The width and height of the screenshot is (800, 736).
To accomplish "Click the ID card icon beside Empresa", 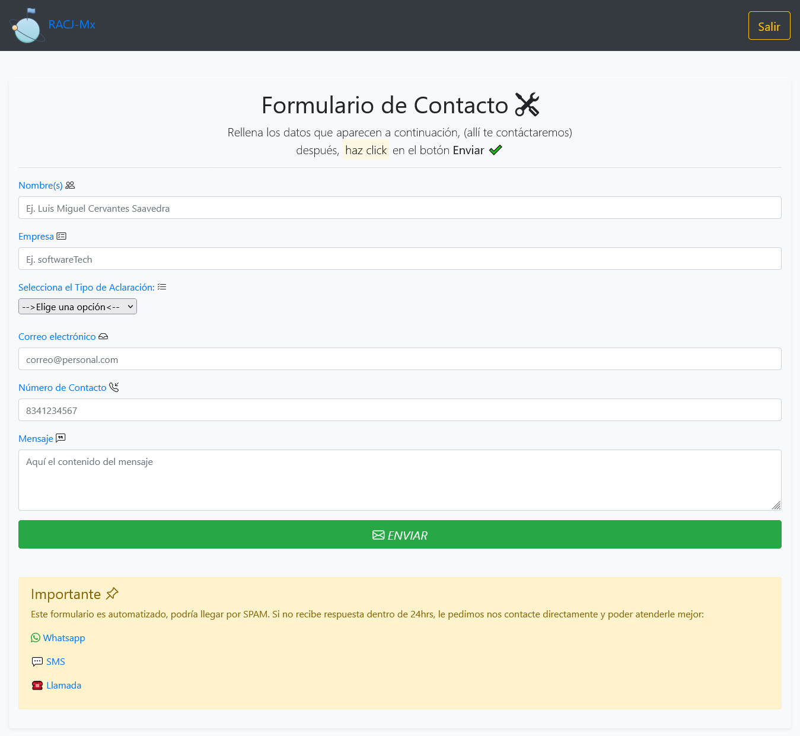I will click(x=62, y=236).
